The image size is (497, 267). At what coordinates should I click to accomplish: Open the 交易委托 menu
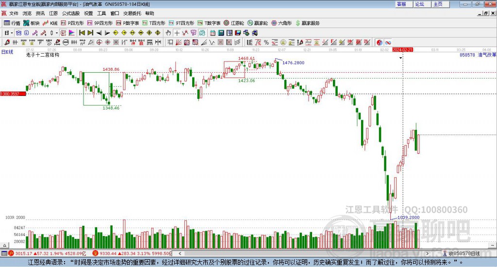[132, 13]
